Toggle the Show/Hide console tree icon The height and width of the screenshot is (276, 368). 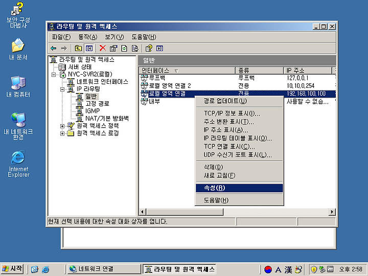[x=89, y=49]
